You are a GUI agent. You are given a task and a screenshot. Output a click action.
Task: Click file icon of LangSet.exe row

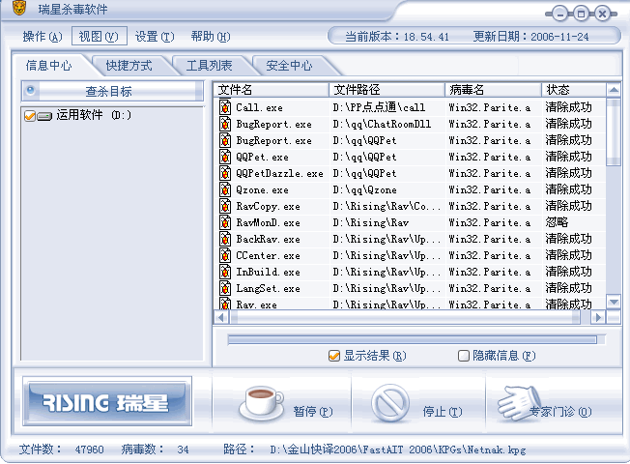[225, 289]
